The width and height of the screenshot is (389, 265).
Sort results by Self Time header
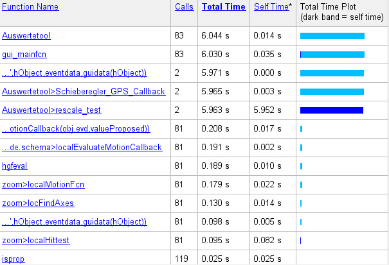coord(269,7)
